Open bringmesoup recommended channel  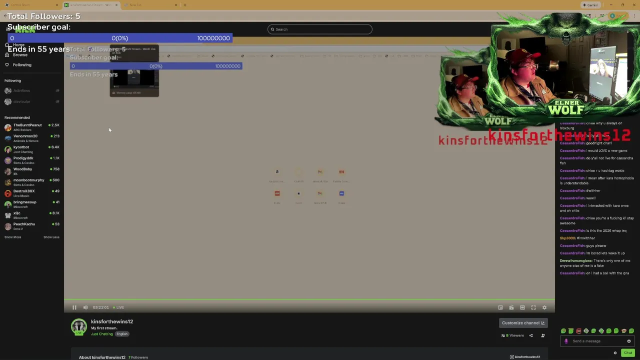(32, 204)
